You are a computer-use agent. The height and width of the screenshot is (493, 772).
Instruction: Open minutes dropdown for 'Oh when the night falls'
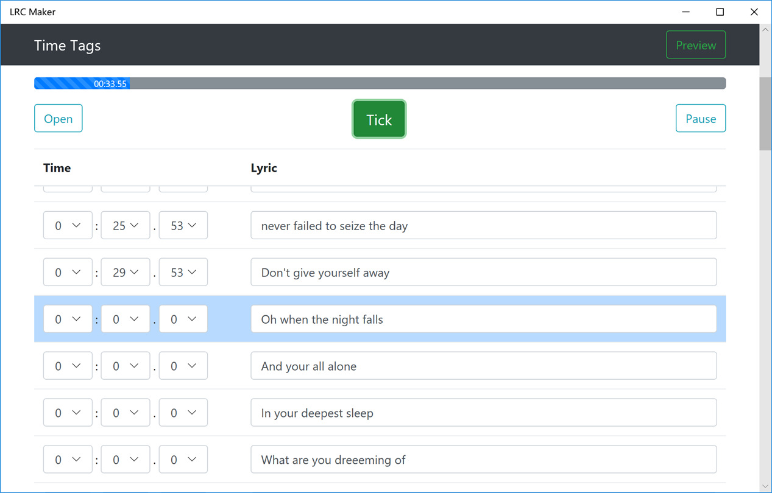coord(68,319)
